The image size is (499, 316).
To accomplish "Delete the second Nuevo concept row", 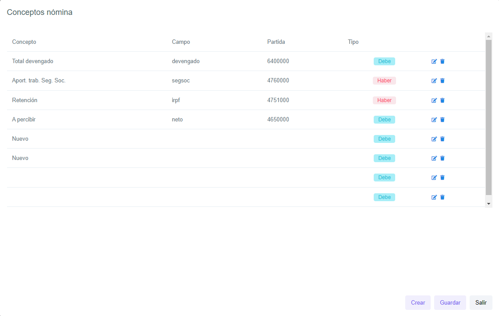I will coord(442,158).
